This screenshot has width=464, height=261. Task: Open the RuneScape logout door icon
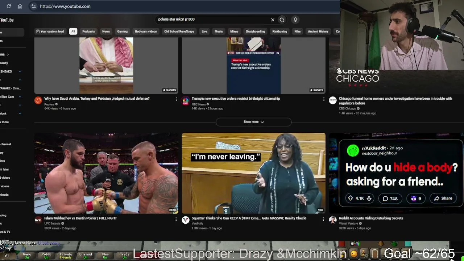point(375,254)
